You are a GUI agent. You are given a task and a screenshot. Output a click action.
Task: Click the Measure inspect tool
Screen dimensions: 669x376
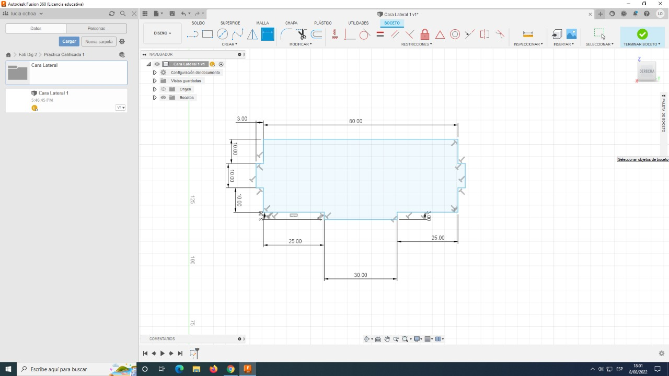(528, 34)
